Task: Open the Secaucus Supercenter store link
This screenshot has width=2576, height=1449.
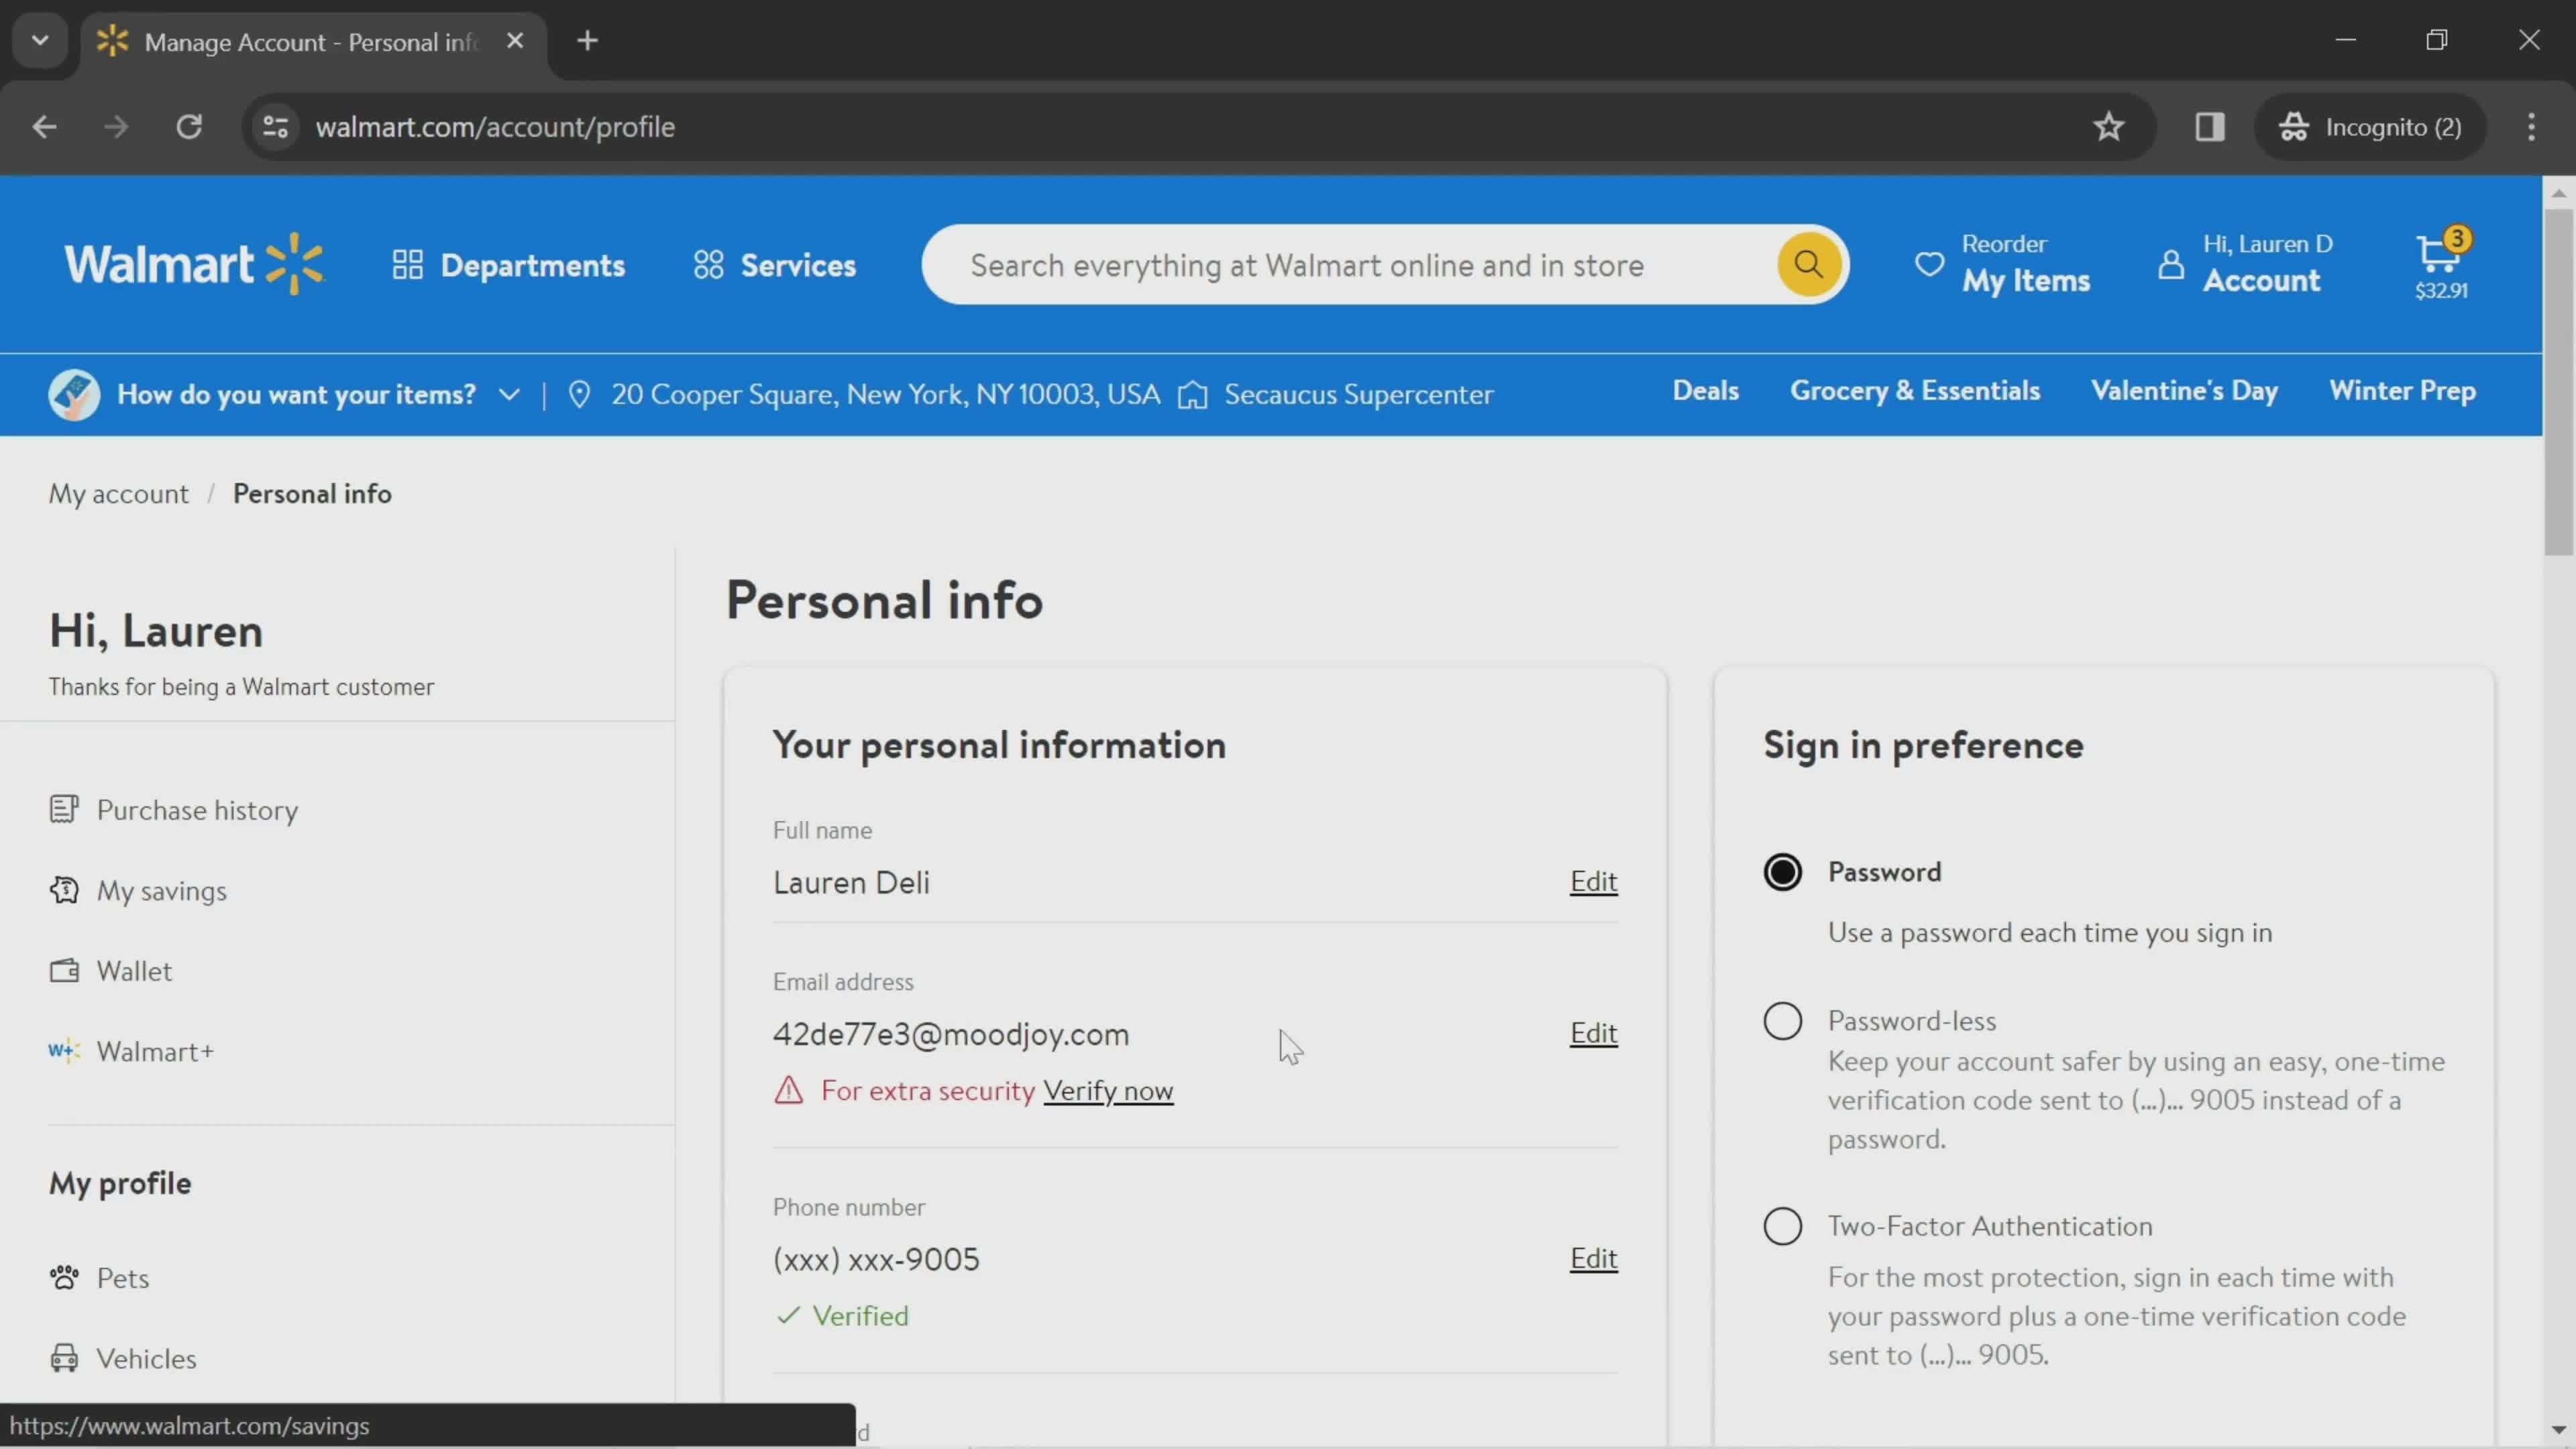Action: (x=1359, y=394)
